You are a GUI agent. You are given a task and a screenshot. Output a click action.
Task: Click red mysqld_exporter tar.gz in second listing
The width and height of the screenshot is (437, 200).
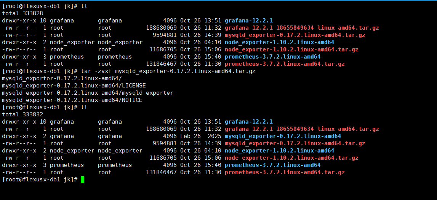[x=295, y=143]
